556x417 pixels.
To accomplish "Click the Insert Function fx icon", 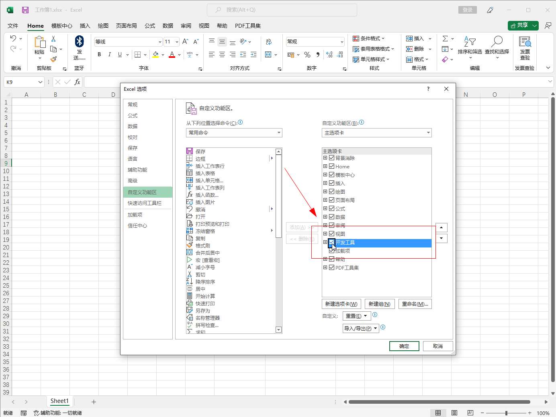I will coord(77,82).
